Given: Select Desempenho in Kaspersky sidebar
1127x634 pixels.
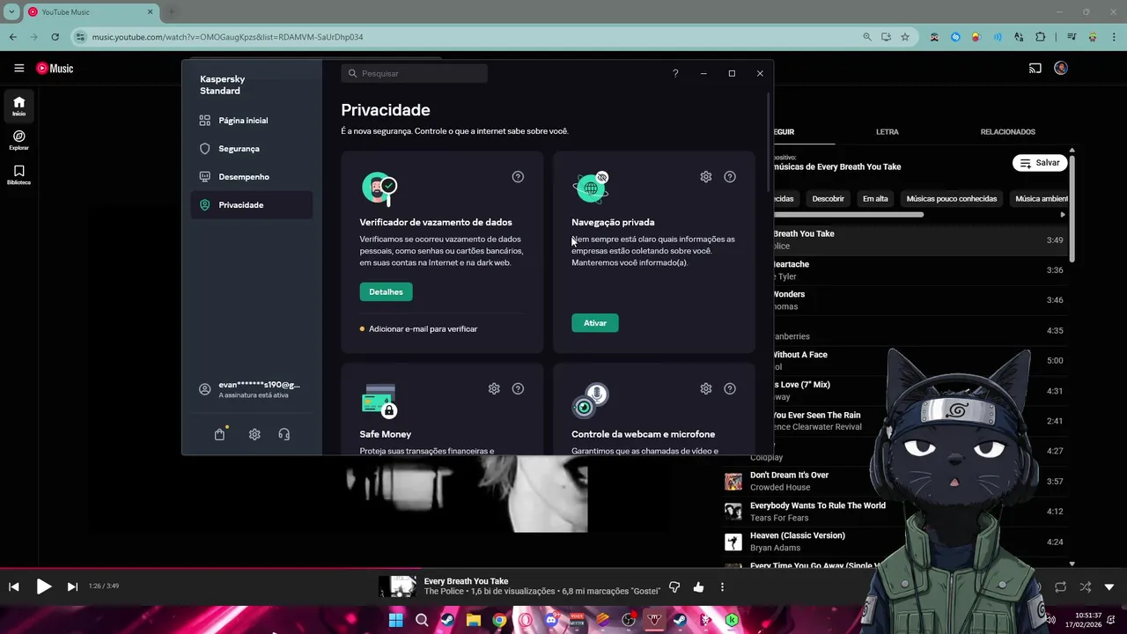Looking at the screenshot, I should [x=251, y=177].
